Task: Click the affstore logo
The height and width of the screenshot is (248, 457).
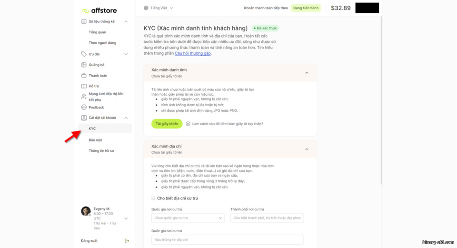Action: pyautogui.click(x=99, y=10)
